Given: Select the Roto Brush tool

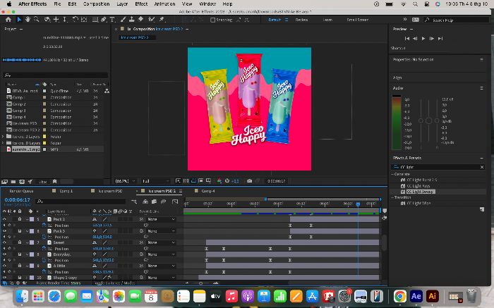Looking at the screenshot, I should [151, 20].
